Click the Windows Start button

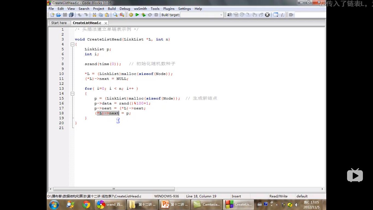[x=54, y=204]
